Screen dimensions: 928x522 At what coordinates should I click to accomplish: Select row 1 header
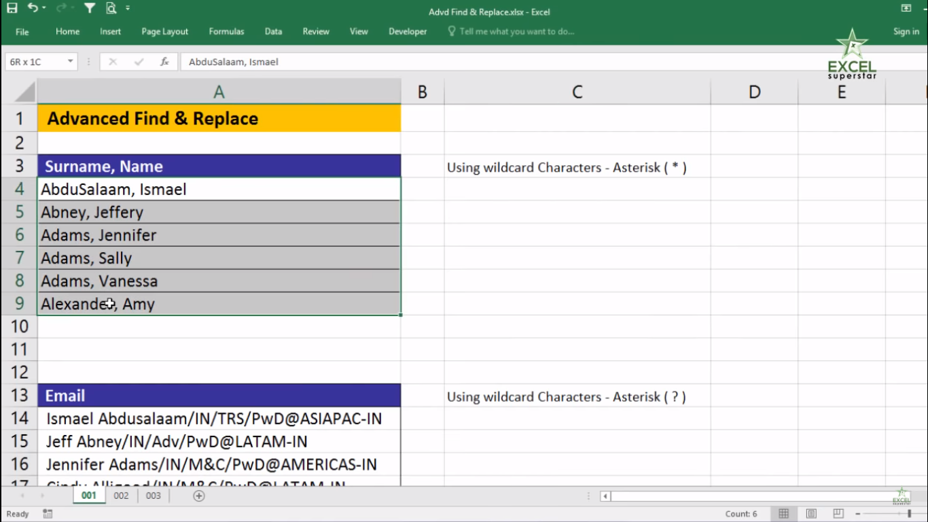tap(19, 118)
